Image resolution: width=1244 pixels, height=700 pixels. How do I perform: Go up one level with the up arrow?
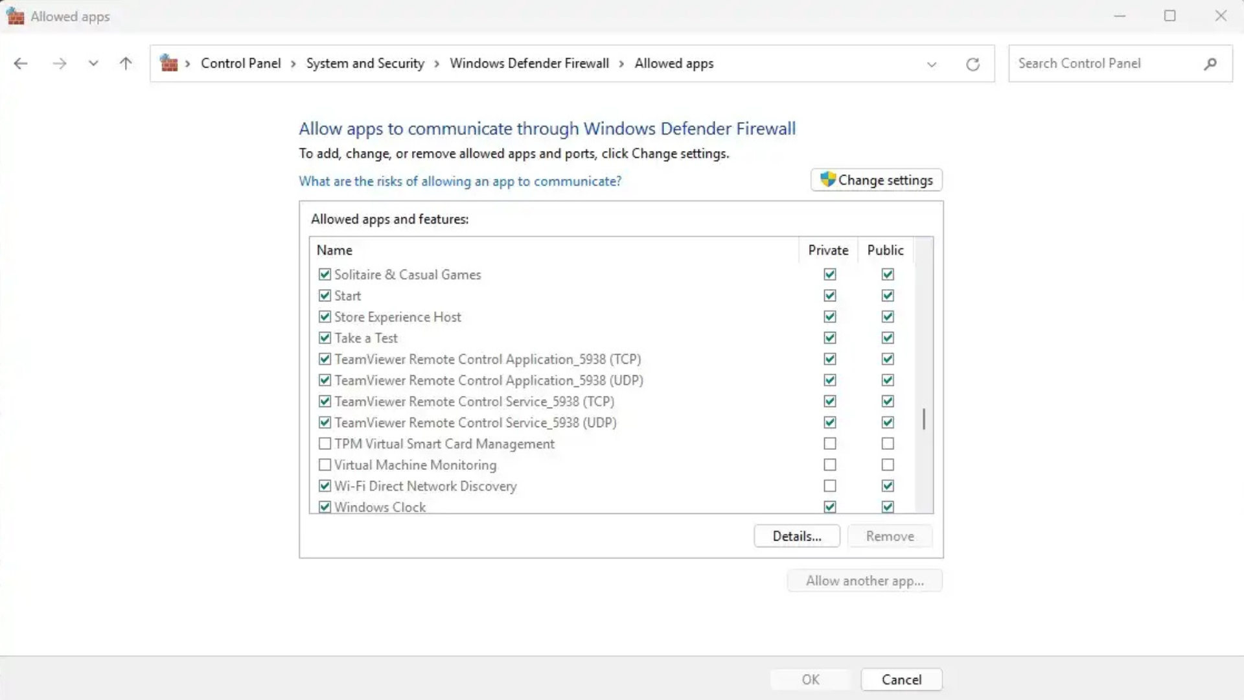126,63
